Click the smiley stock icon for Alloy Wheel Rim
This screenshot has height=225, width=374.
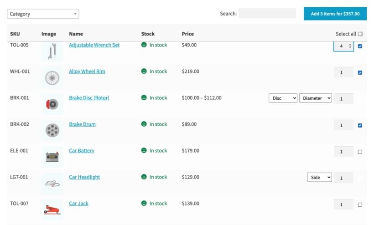coord(144,71)
